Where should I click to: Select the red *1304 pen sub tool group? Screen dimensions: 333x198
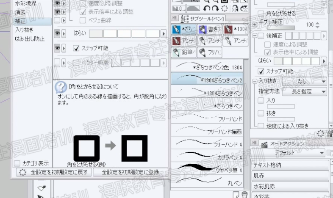coord(235,29)
